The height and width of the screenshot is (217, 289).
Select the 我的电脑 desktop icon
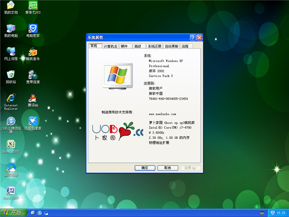tap(11, 31)
